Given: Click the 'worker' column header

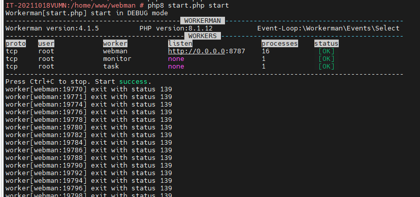Looking at the screenshot, I should [115, 43].
